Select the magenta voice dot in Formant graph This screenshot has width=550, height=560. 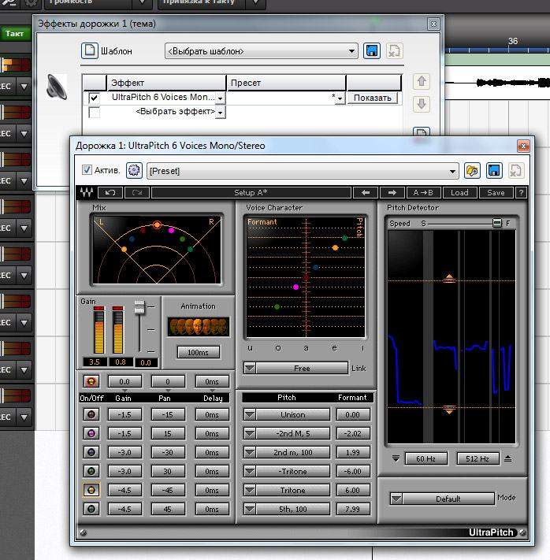tap(296, 287)
